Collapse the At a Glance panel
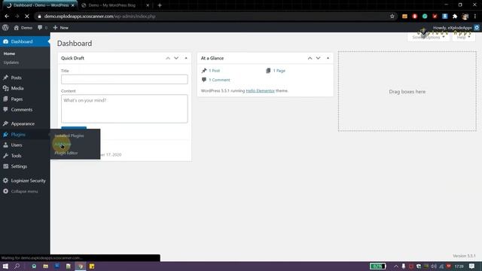The width and height of the screenshot is (482, 271). (328, 58)
